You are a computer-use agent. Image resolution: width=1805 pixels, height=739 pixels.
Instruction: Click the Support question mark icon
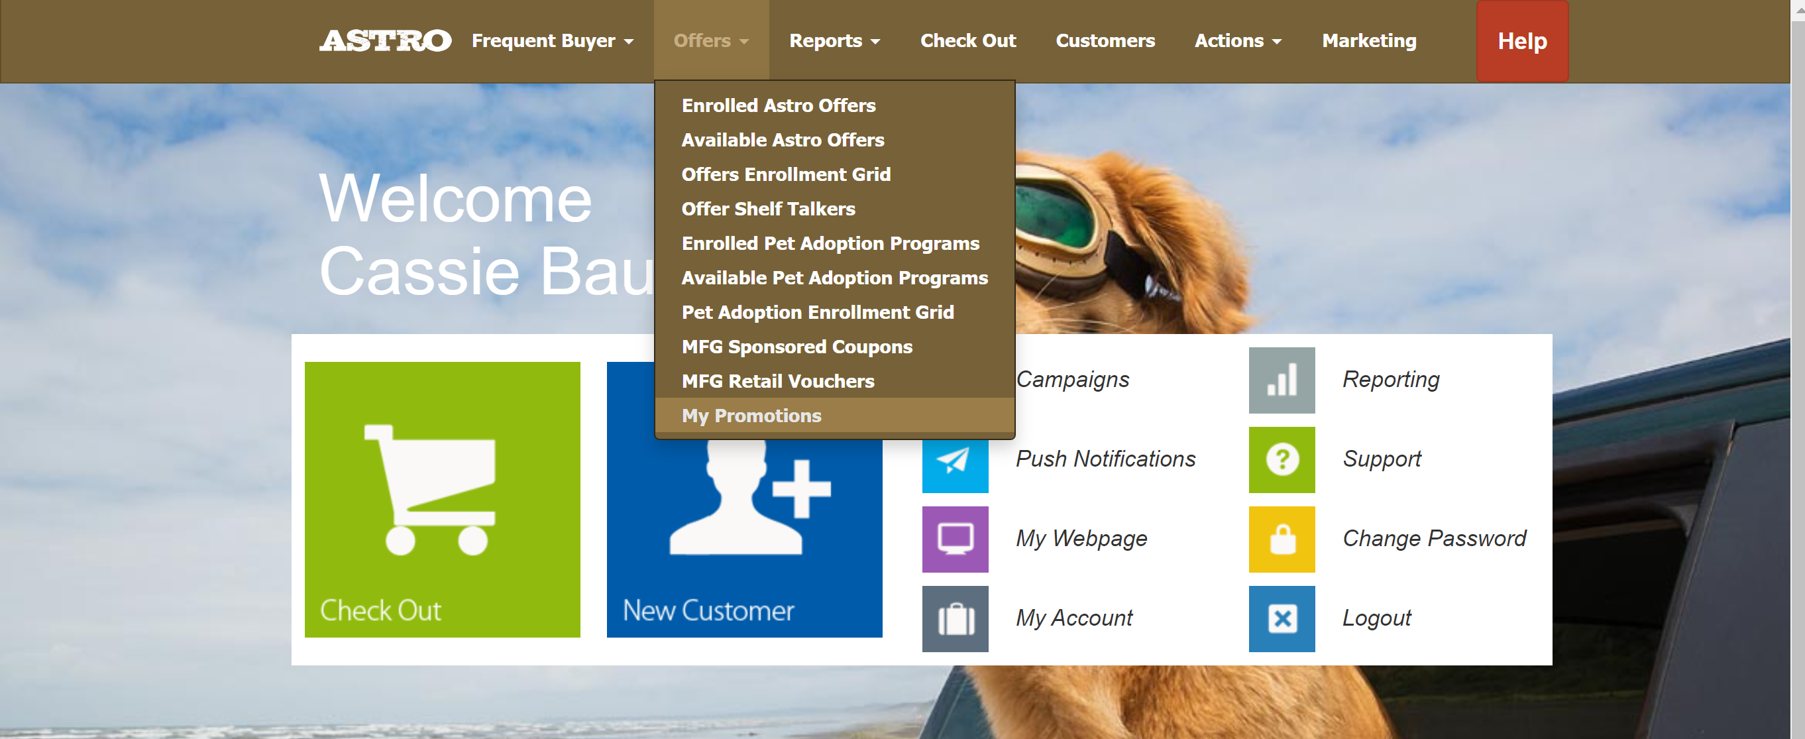coord(1281,460)
